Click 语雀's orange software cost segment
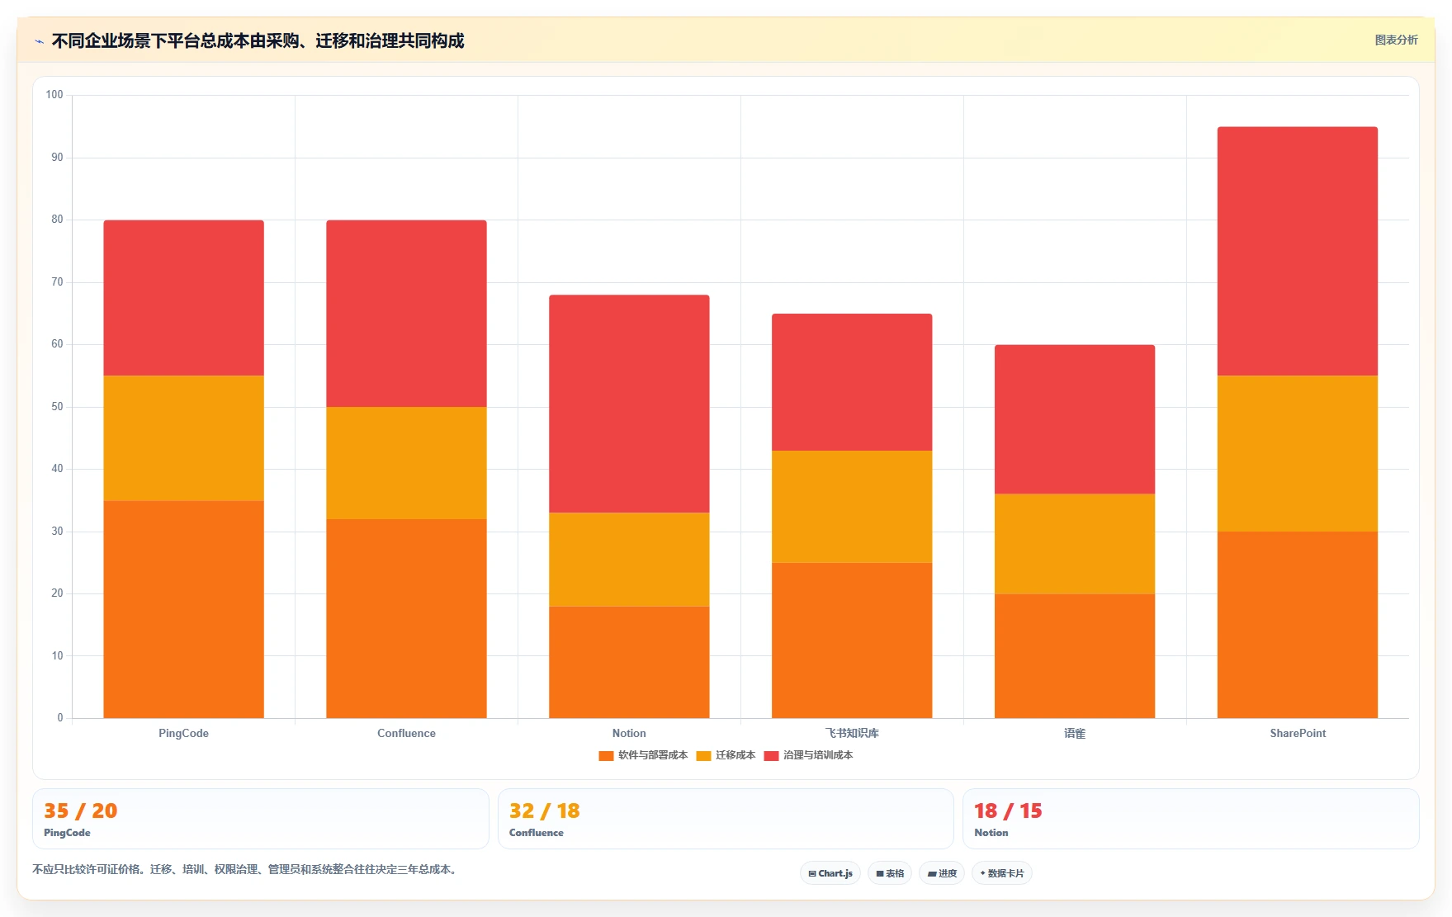The width and height of the screenshot is (1452, 917). click(x=1075, y=656)
